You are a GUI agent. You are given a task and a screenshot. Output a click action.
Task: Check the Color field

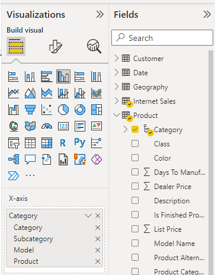[135, 158]
